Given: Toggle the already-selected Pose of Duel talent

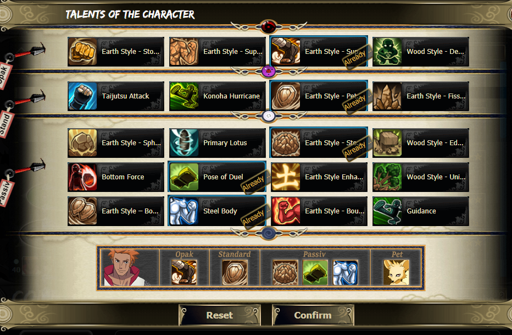Looking at the screenshot, I should (217, 177).
